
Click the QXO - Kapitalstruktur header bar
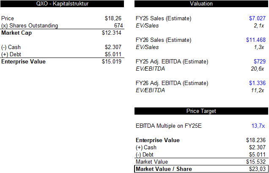(x=62, y=4)
